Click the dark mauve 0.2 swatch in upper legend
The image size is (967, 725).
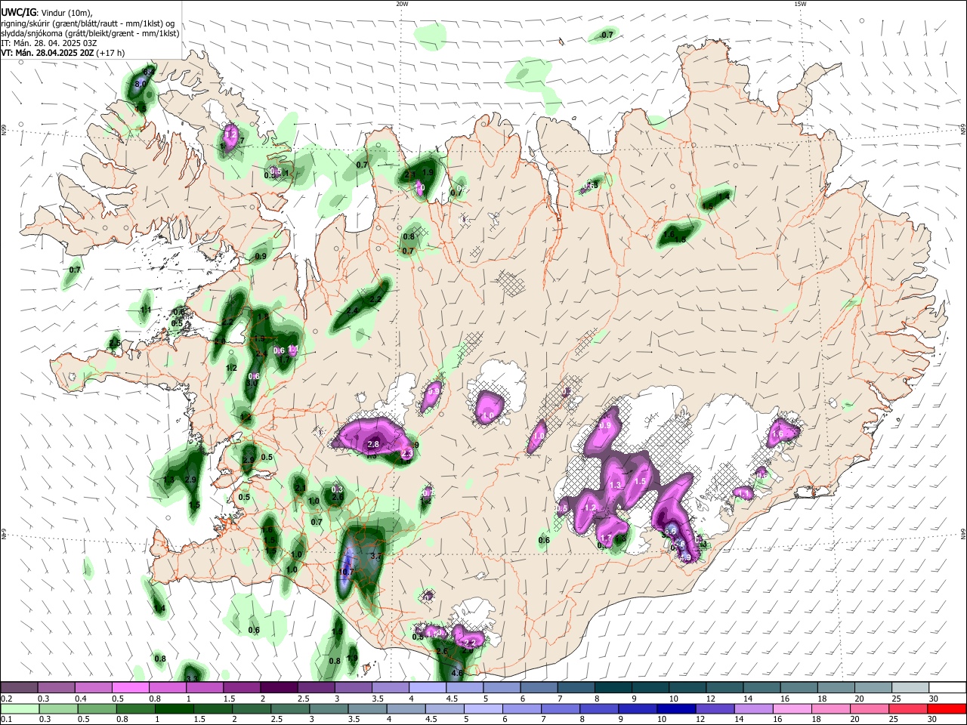click(19, 687)
